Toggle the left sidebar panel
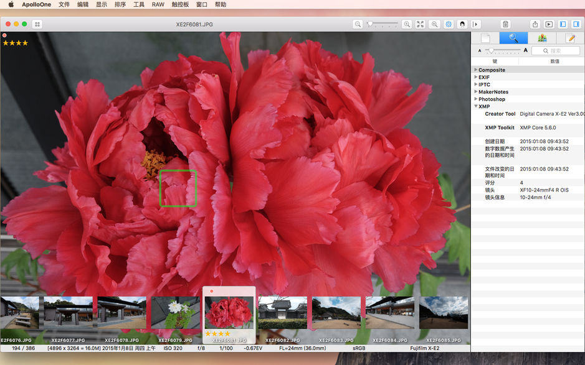 pos(563,24)
